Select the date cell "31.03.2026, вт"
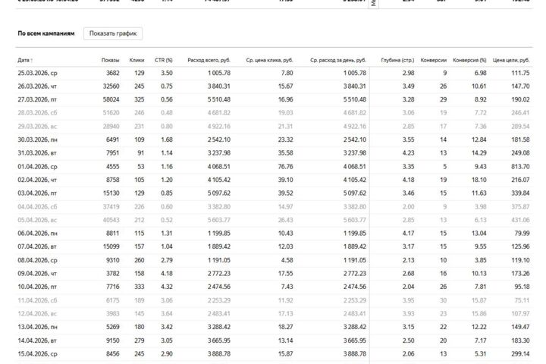This screenshot has width=546, height=364. point(37,153)
